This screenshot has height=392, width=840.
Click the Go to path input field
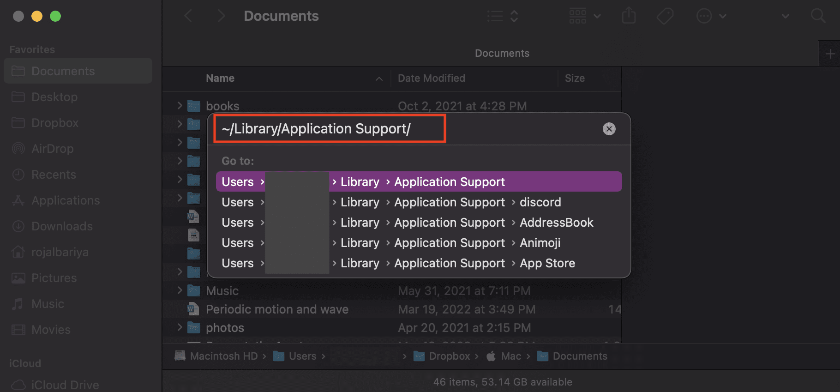[330, 129]
